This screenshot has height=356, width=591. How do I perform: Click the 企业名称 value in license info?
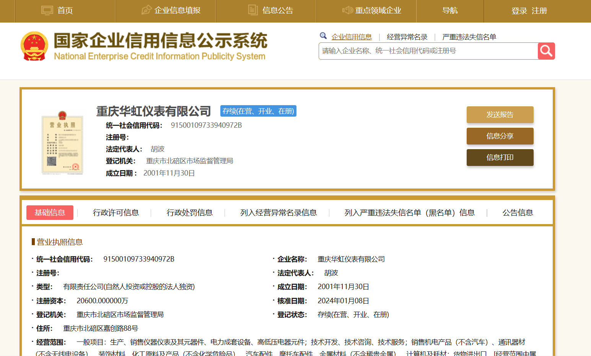tap(351, 259)
